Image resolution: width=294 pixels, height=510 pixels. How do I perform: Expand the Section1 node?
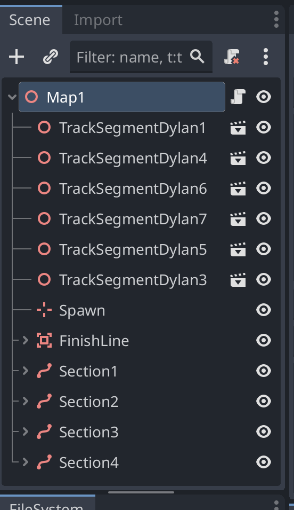coord(26,371)
